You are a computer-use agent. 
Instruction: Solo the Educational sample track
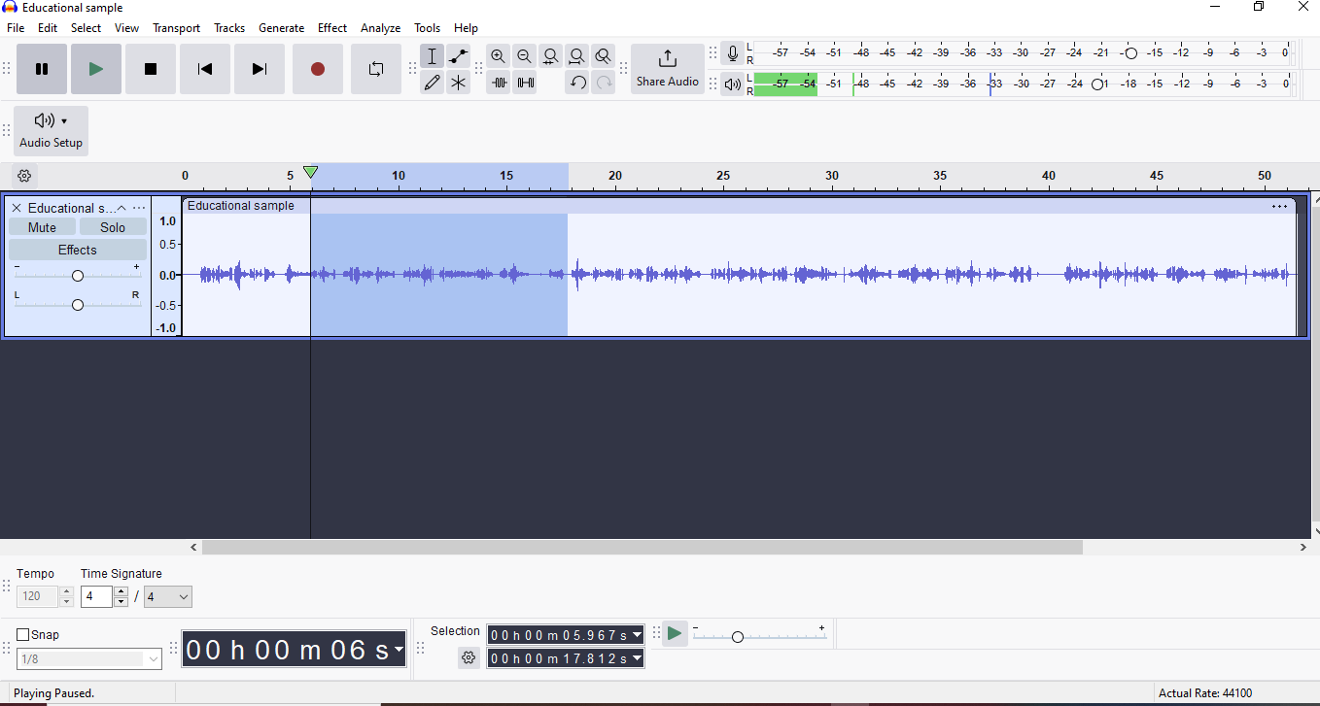(113, 227)
